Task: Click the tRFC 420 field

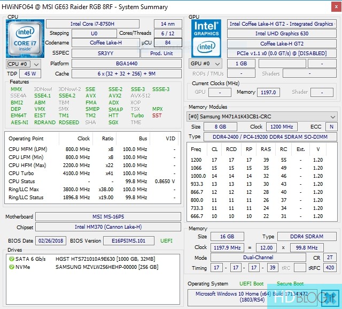Action: (x=330, y=267)
